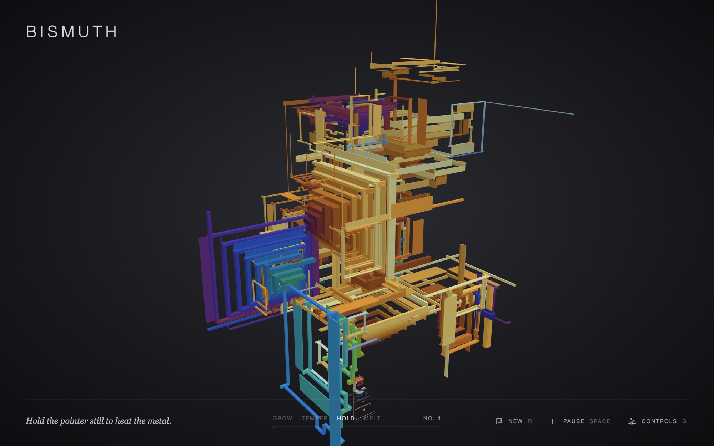714x446 pixels.
Task: Click the pause bars icon
Action: (x=554, y=421)
